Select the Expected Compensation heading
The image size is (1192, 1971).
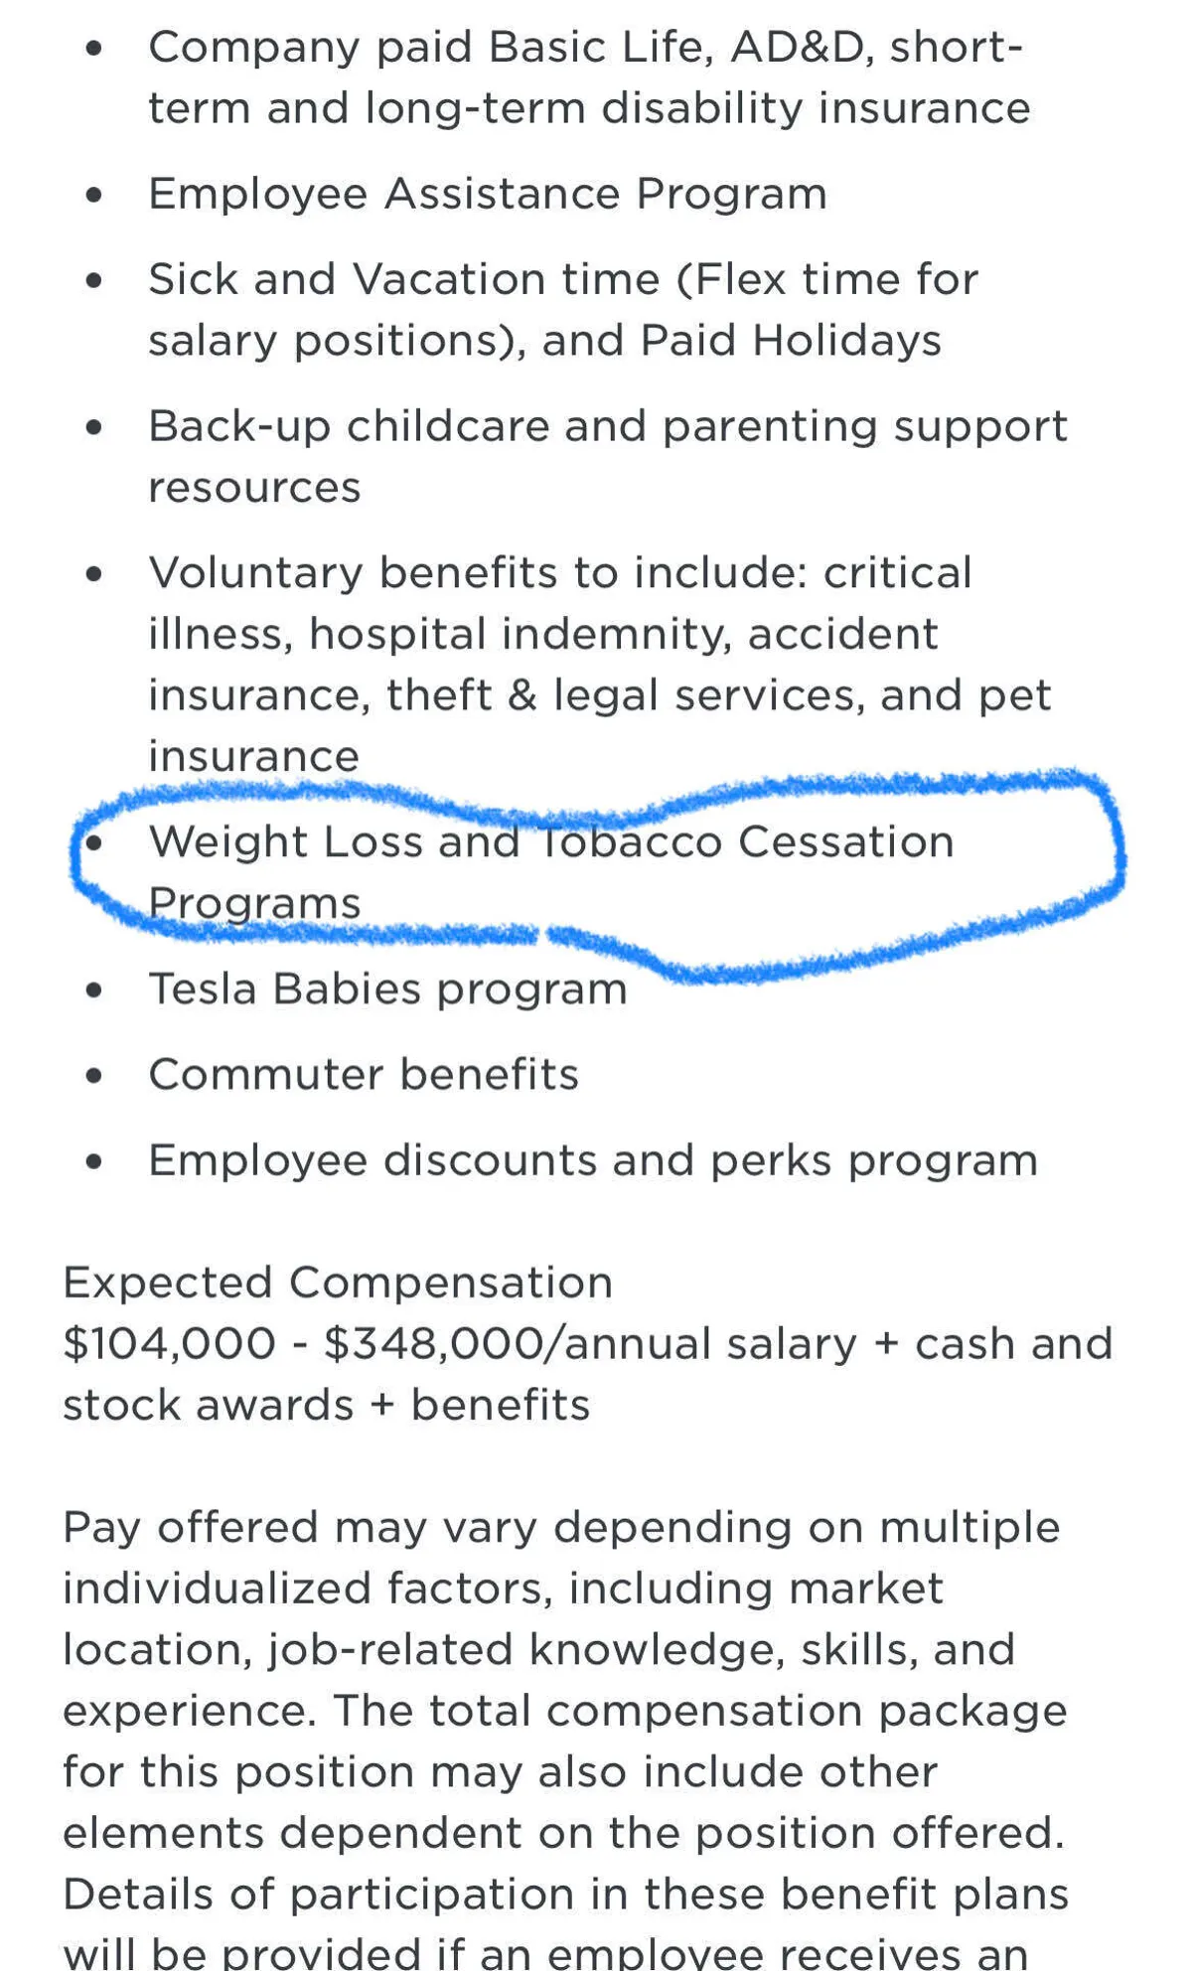pyautogui.click(x=338, y=1283)
